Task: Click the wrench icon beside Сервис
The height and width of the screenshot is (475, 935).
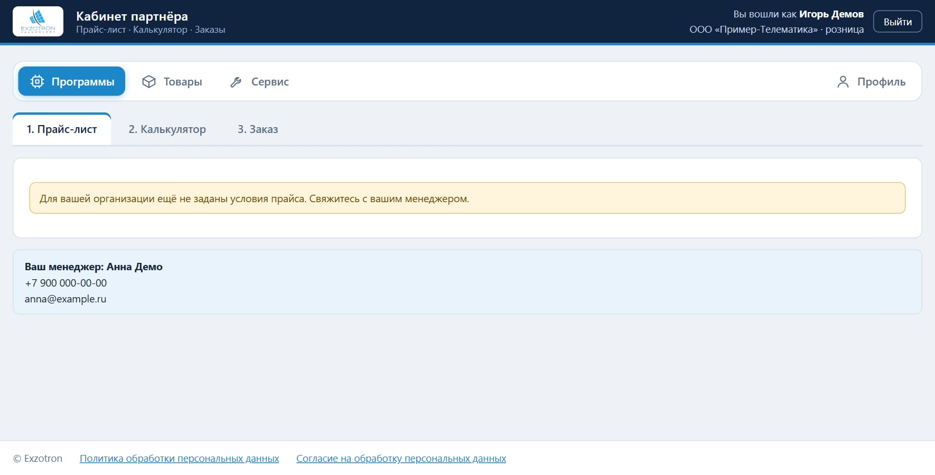Action: (236, 82)
